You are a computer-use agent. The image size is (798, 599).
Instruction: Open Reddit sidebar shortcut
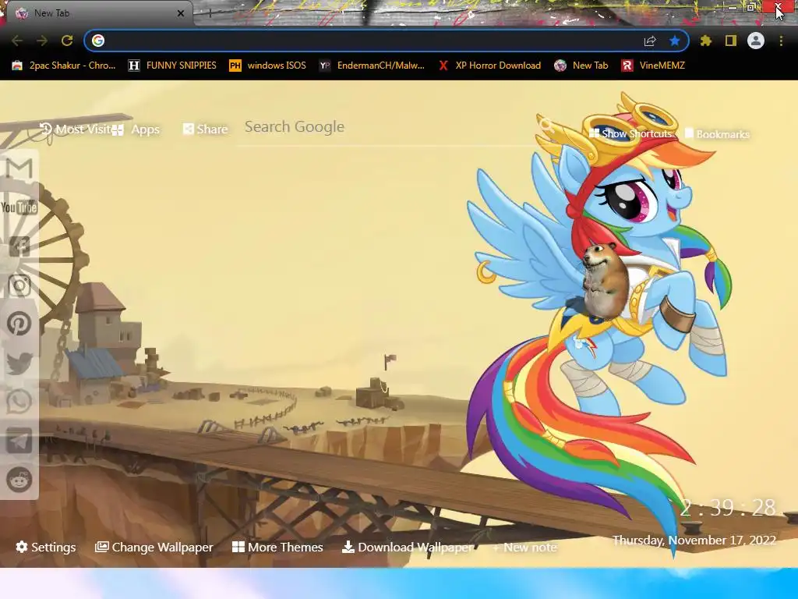(19, 480)
